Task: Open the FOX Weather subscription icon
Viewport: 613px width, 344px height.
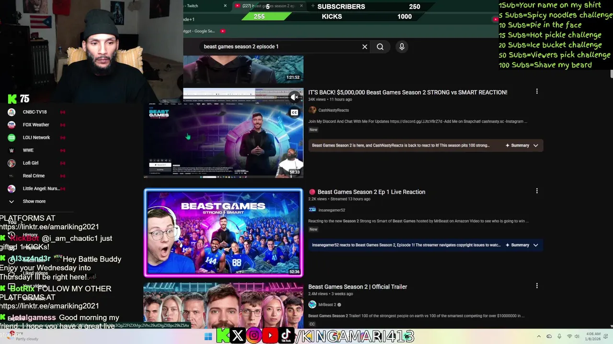Action: [x=11, y=125]
